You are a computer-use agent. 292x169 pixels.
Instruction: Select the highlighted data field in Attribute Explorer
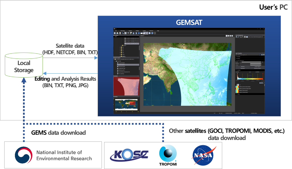point(128,65)
